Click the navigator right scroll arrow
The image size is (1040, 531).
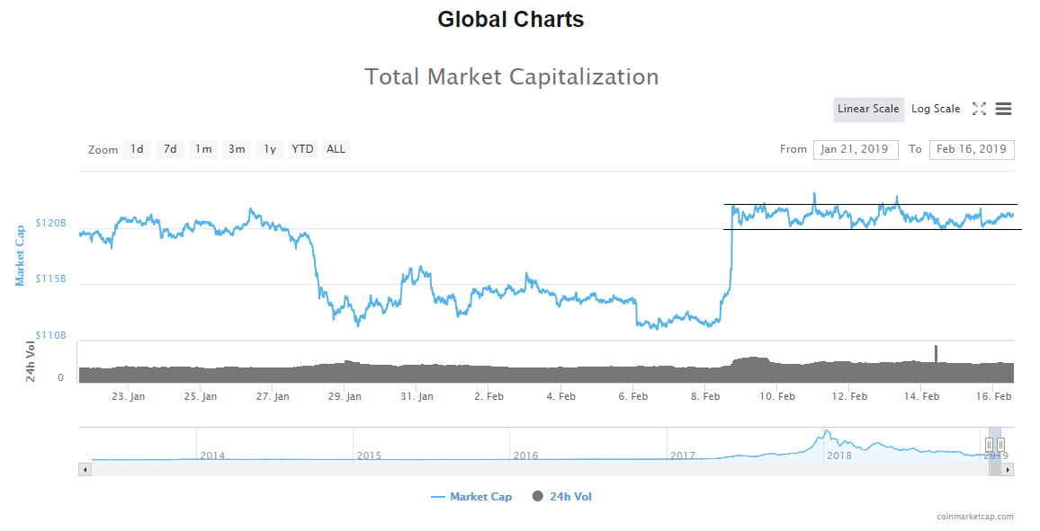[1008, 469]
